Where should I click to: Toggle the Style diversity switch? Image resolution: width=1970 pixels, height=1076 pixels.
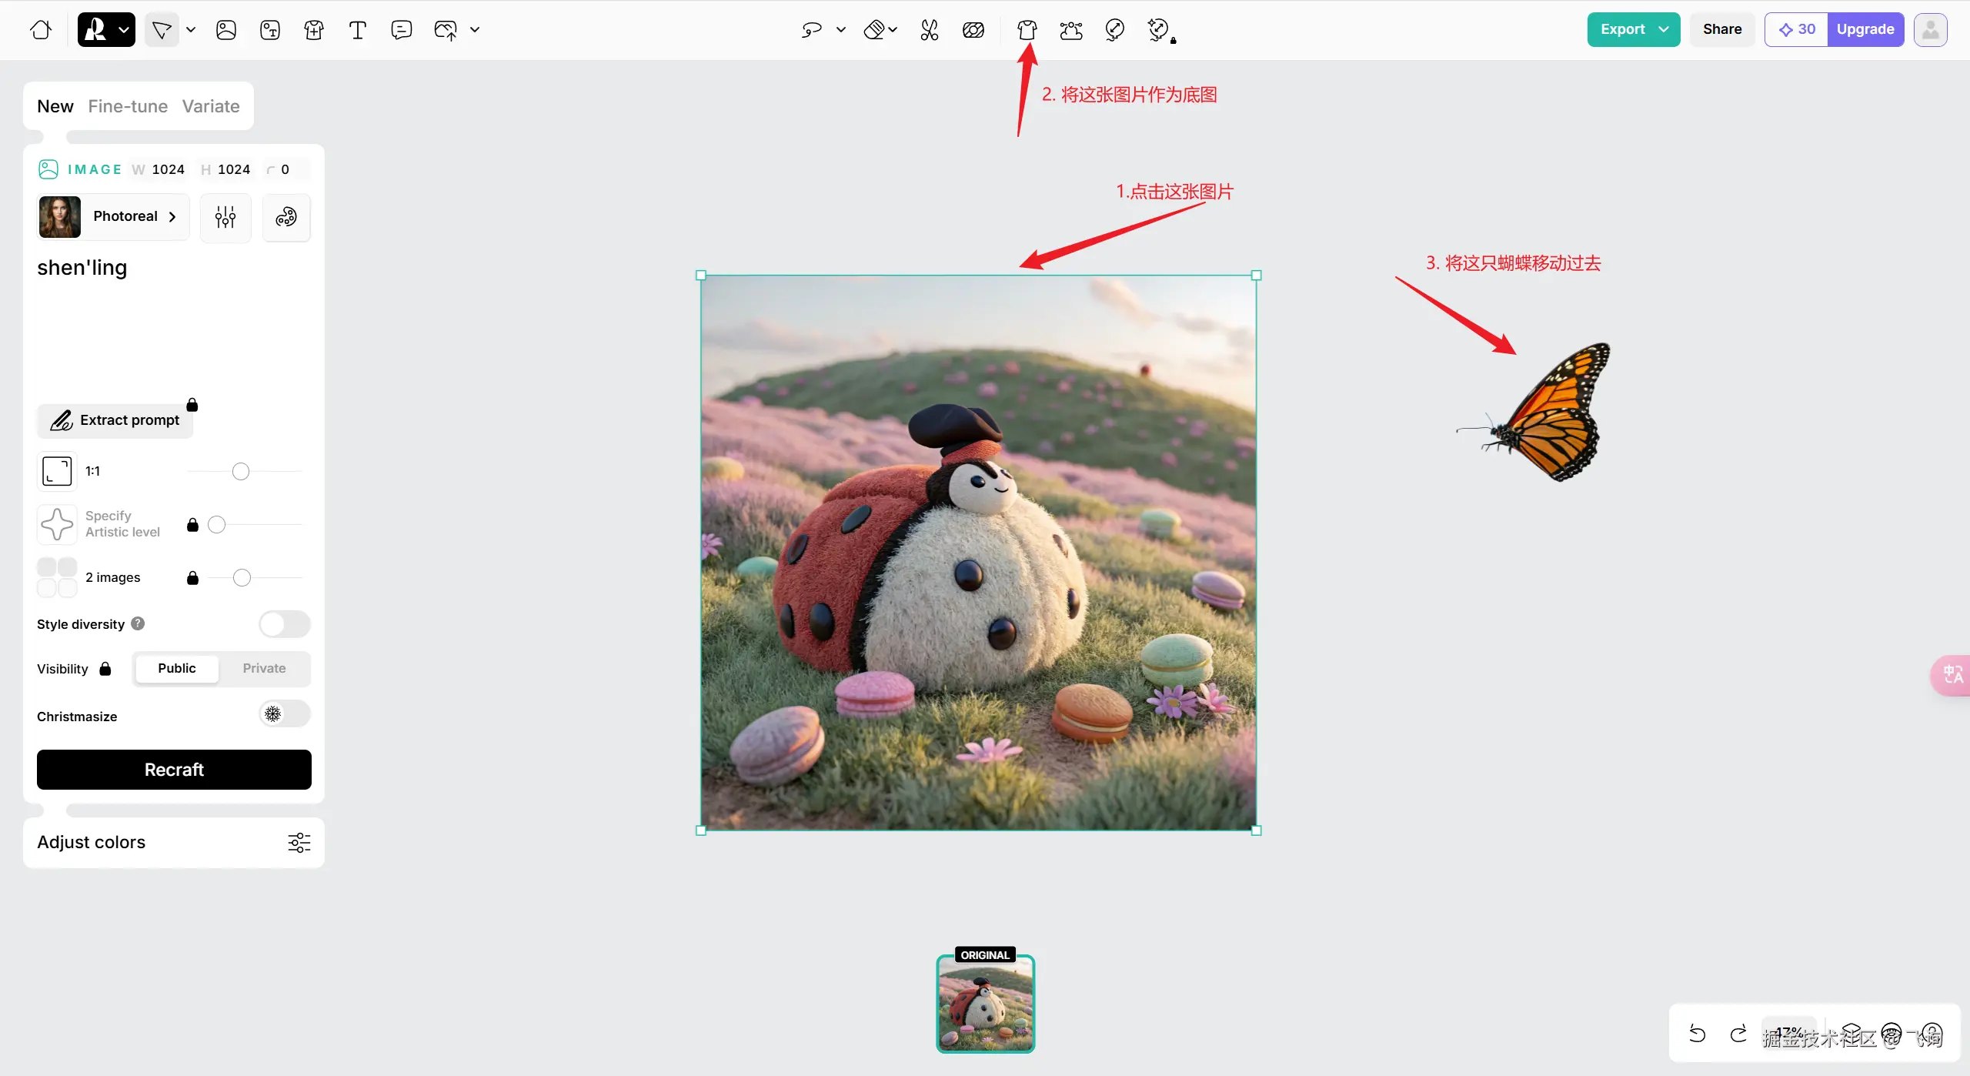click(284, 623)
